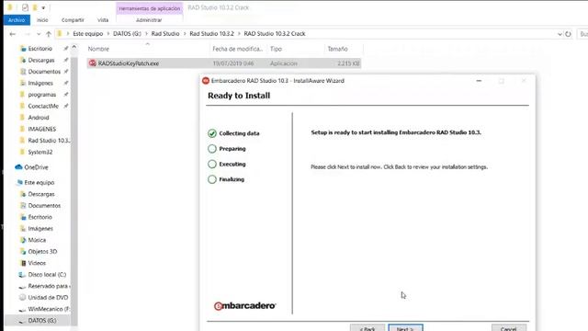
Task: Switch to the Vista ribbon tab
Action: coord(103,20)
